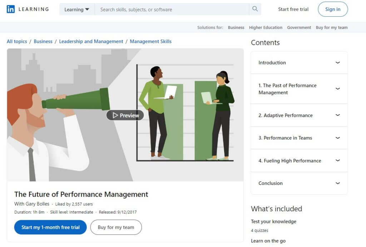366x247 pixels.
Task: Open the Learning dropdown
Action: (x=77, y=9)
